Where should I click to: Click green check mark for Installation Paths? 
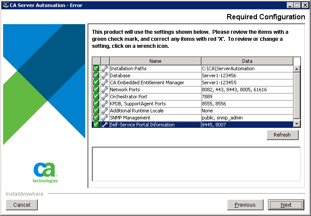pos(96,68)
